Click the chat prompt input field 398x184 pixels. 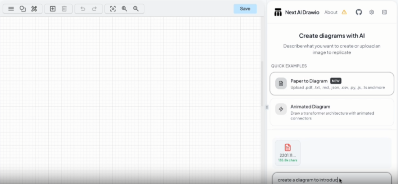(332, 179)
